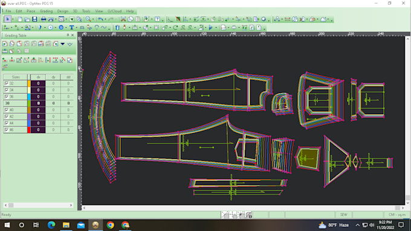Save the pattern with the floppy disk icon
Screen dimensions: 411x231
(x=34, y=19)
